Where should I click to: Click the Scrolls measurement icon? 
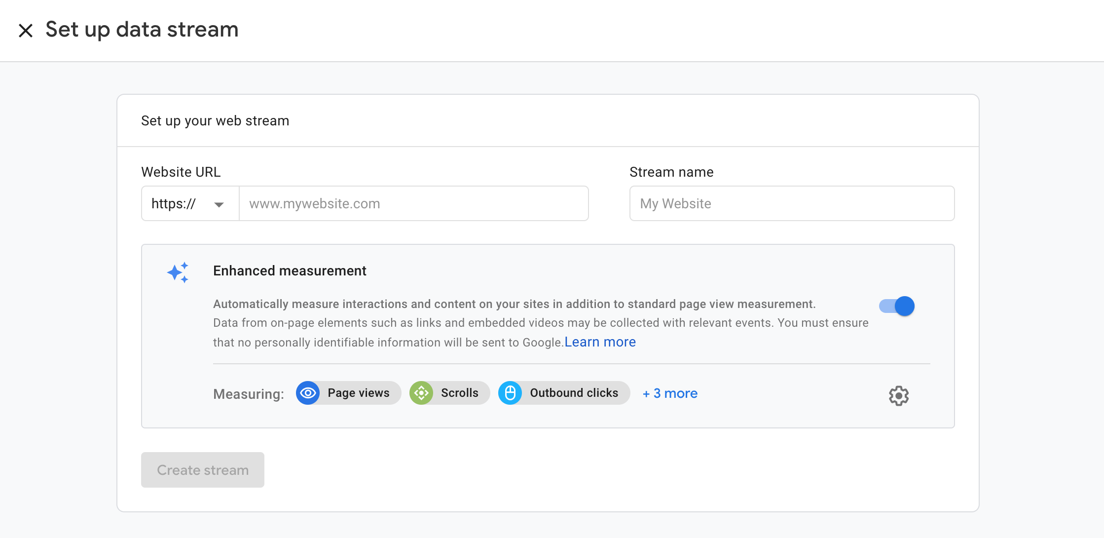421,393
